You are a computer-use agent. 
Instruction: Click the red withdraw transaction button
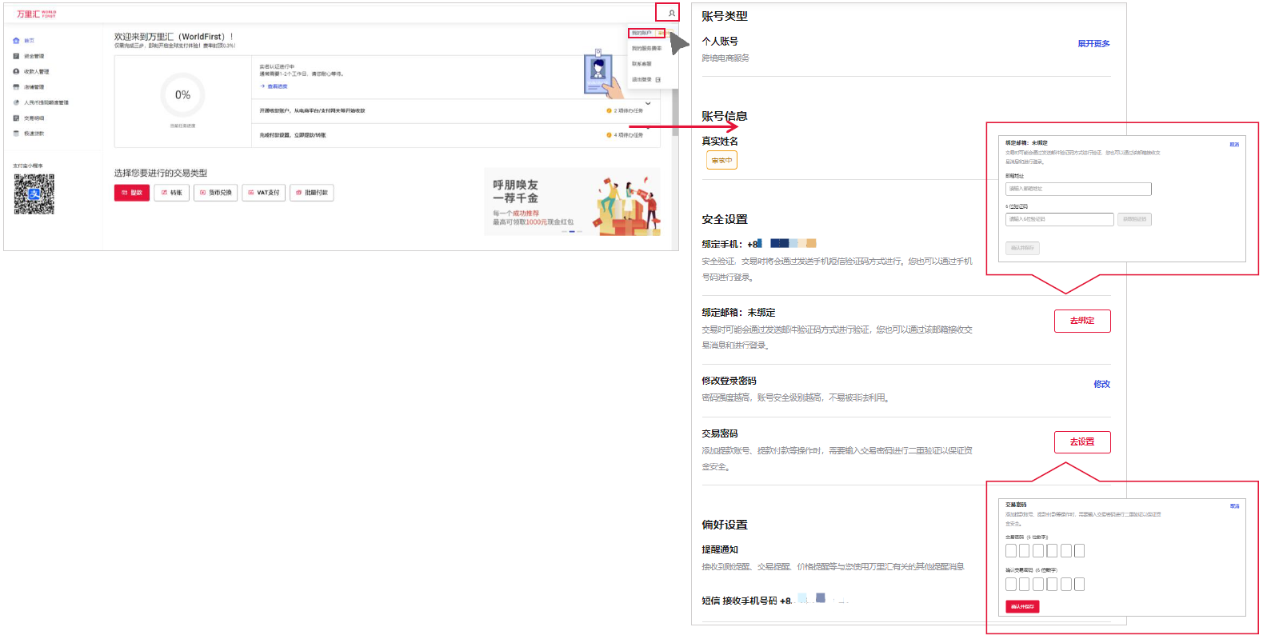tap(132, 193)
